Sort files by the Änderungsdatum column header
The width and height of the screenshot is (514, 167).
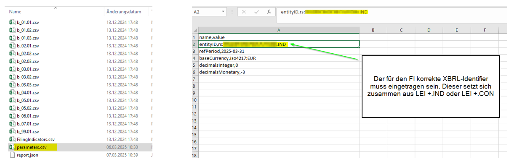[124, 12]
